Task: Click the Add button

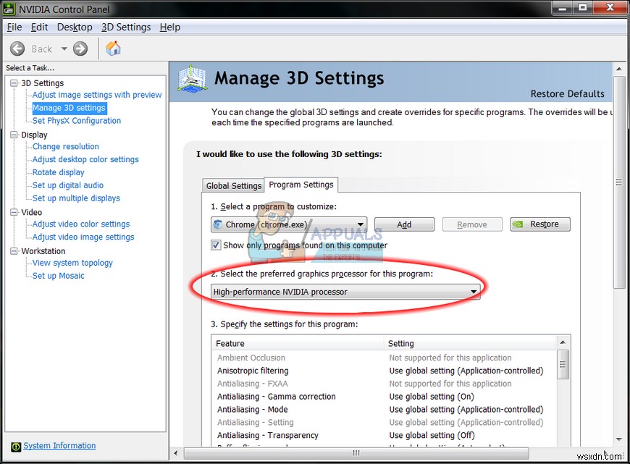Action: 404,224
